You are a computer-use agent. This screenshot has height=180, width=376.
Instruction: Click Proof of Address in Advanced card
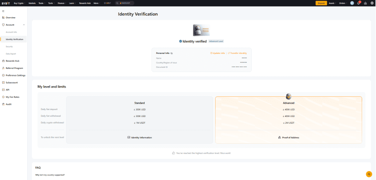click(x=289, y=137)
